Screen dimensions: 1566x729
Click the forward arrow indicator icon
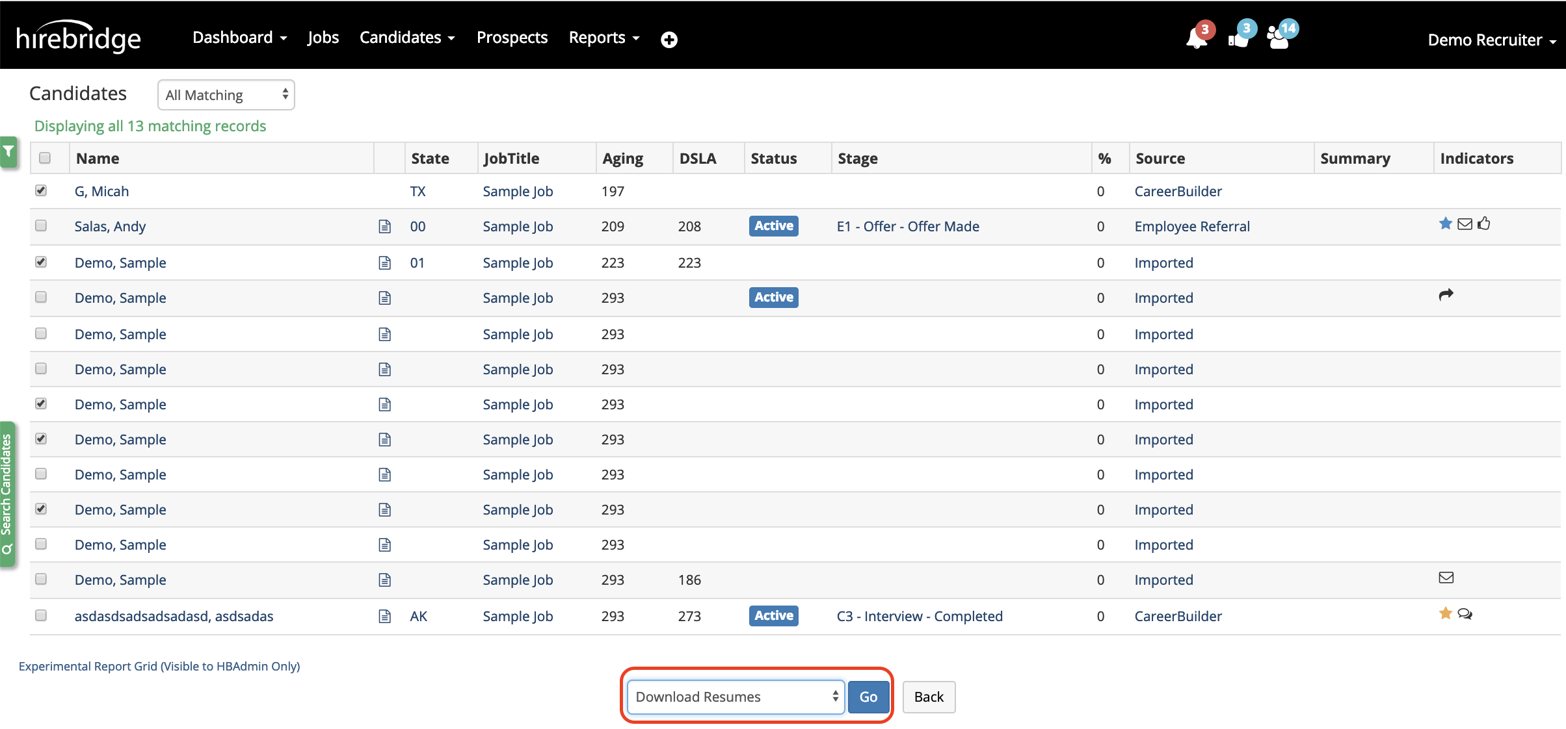click(1446, 295)
